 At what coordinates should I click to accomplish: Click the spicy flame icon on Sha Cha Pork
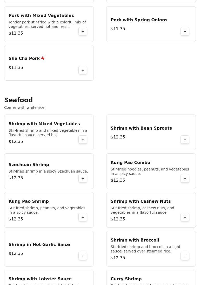pos(43,58)
